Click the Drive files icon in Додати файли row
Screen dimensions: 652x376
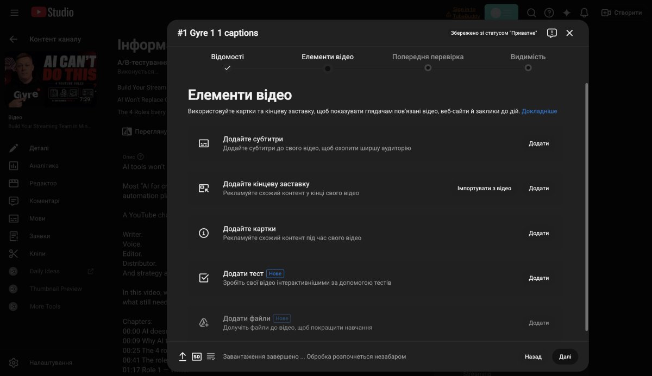pyautogui.click(x=204, y=323)
